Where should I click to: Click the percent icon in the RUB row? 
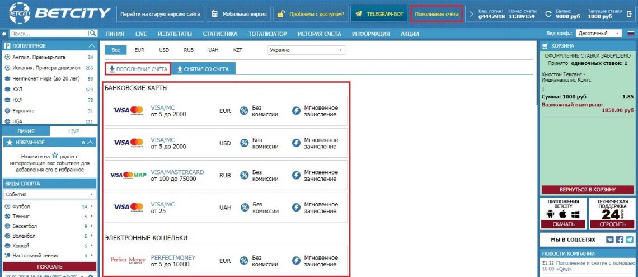click(x=244, y=175)
